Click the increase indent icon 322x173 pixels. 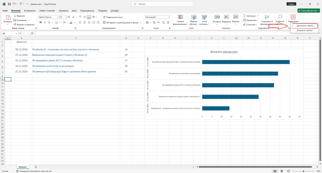tap(98, 22)
